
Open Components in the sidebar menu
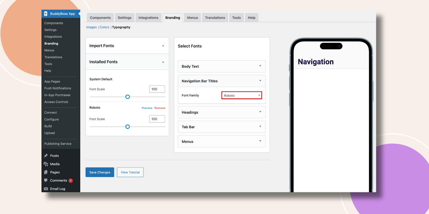(x=54, y=23)
